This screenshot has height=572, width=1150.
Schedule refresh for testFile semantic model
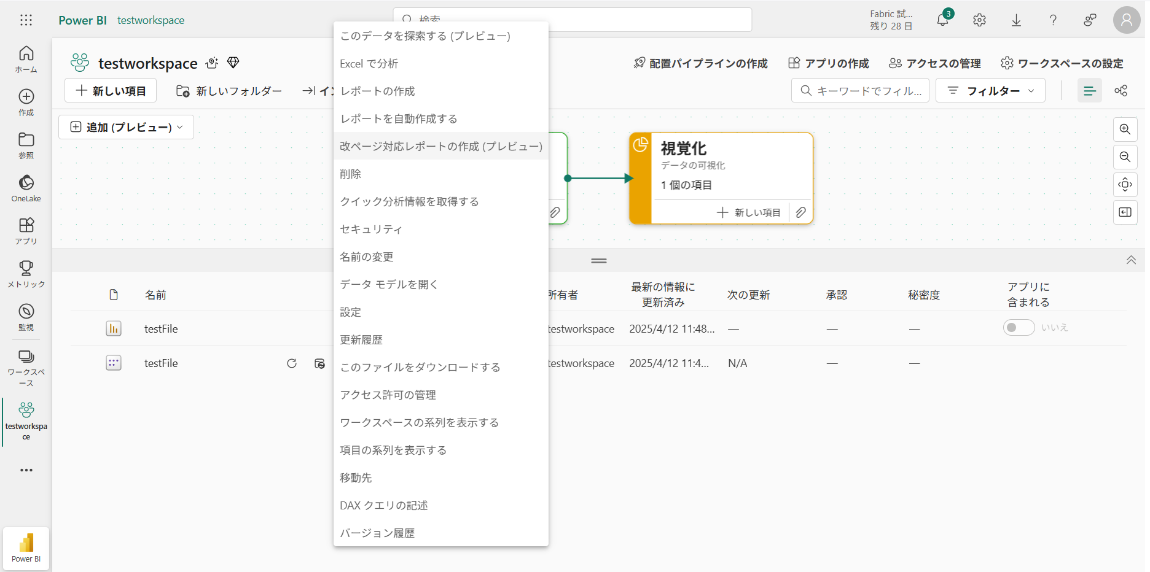(x=319, y=363)
